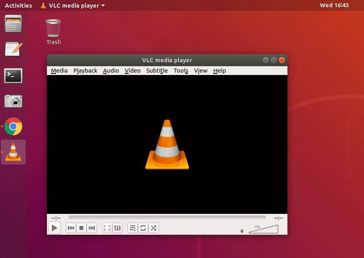Launch Text Editor from dock
Image resolution: width=364 pixels, height=258 pixels.
14,49
